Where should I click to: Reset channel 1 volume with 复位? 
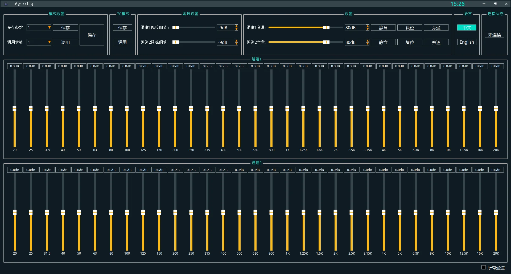click(x=410, y=28)
